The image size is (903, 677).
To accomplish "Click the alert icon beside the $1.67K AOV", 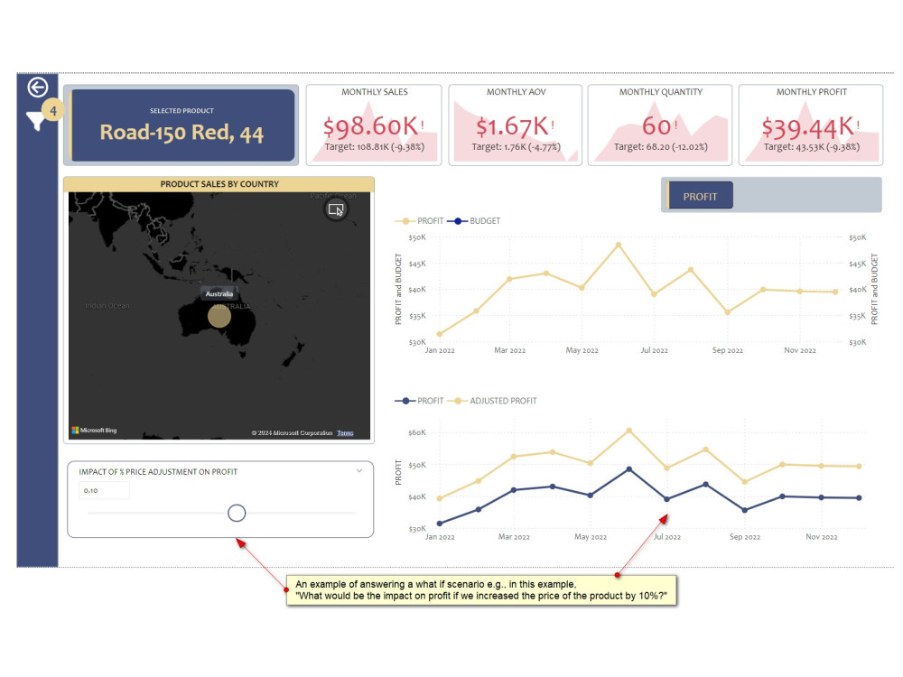I will (552, 124).
